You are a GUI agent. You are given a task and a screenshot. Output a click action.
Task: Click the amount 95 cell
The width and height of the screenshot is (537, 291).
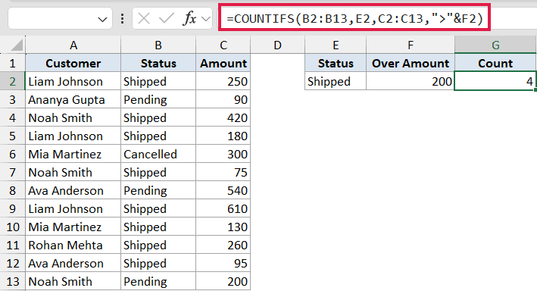223,263
